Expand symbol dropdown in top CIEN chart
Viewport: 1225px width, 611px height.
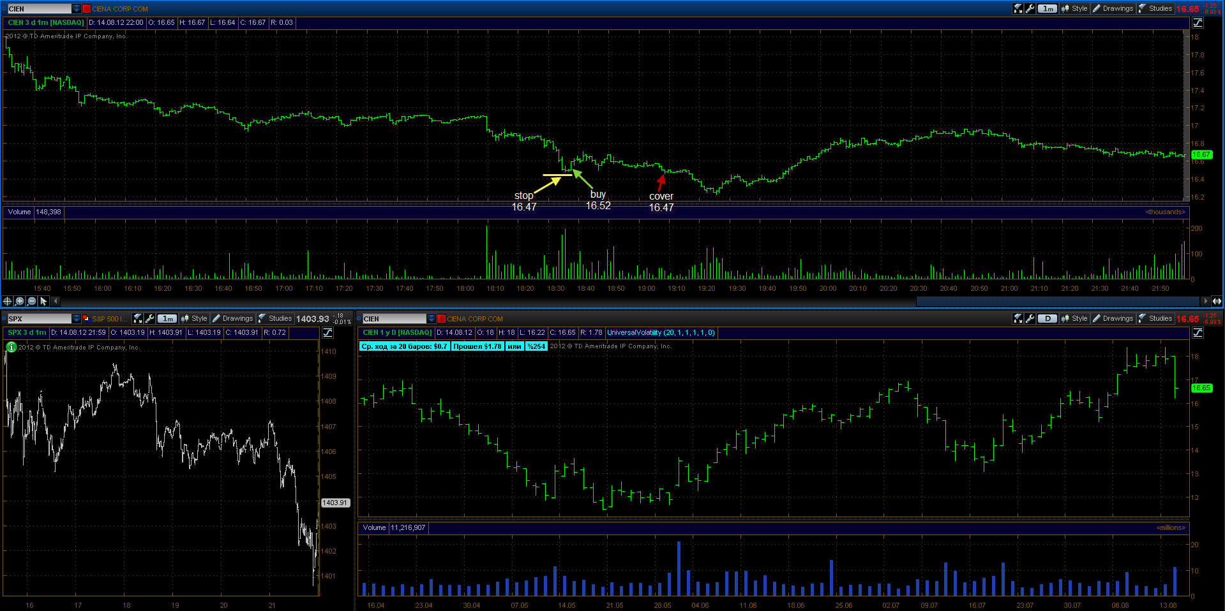(77, 8)
